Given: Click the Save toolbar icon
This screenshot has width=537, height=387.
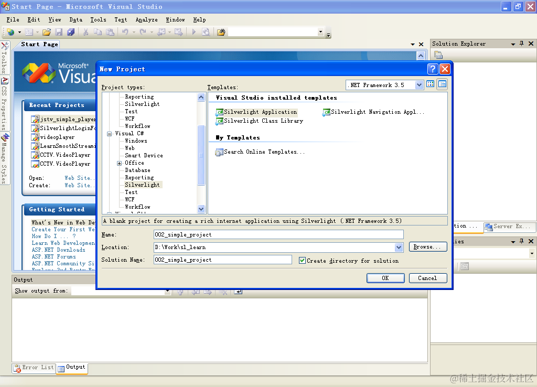Looking at the screenshot, I should 59,32.
